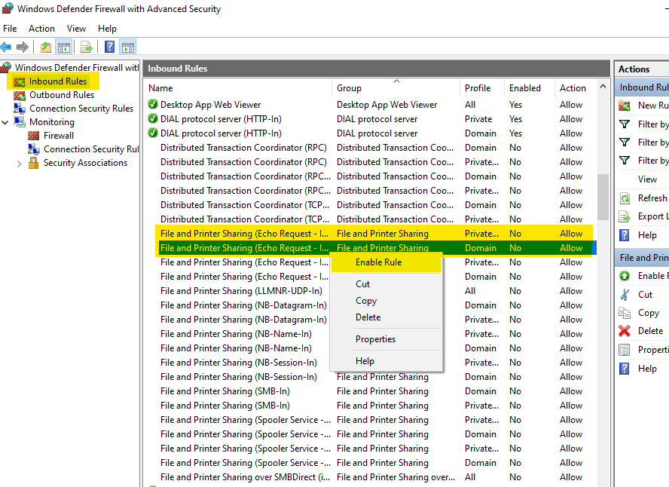Click the Windows Defender Firewall title bar icon
The width and height of the screenshot is (669, 487).
[x=8, y=8]
